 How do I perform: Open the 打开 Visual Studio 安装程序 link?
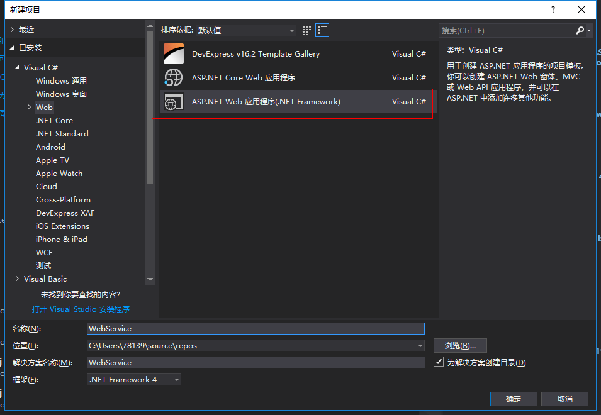coord(81,309)
